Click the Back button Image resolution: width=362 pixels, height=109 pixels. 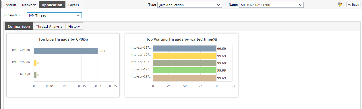pos(353,5)
